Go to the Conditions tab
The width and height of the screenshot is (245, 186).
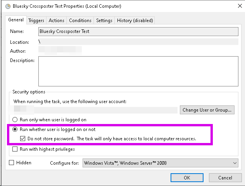point(80,21)
